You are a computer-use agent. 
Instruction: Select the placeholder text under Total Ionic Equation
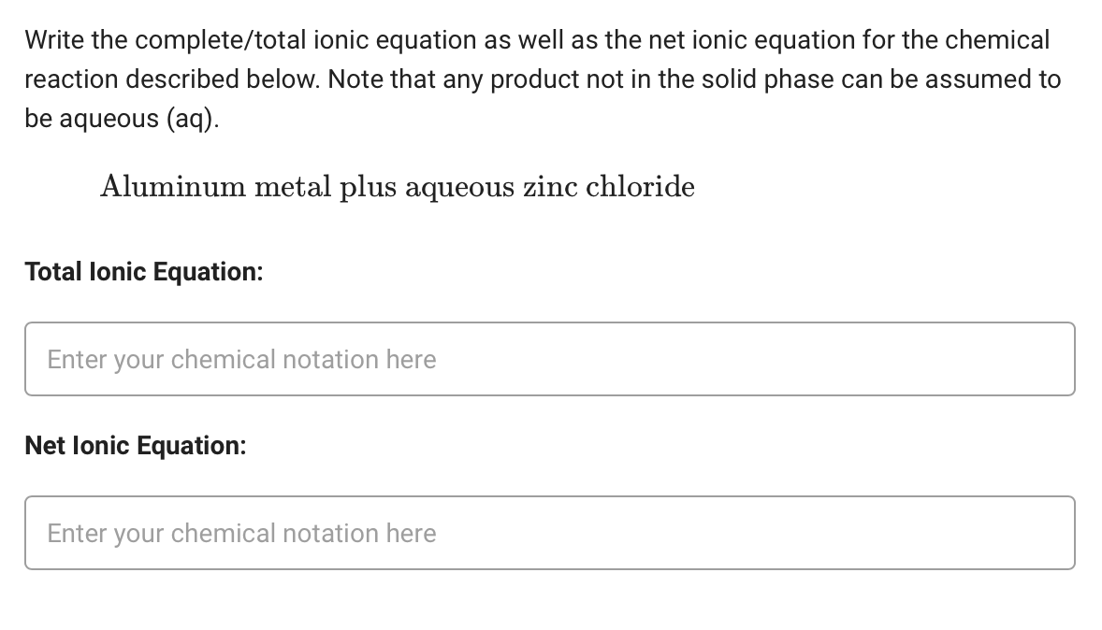pos(241,359)
